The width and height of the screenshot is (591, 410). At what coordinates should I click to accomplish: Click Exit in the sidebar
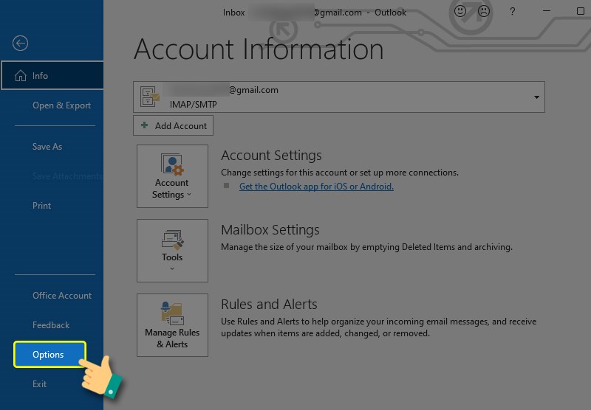tap(40, 384)
